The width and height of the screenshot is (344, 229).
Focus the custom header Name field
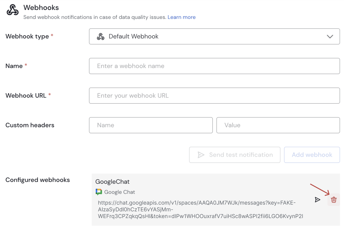151,125
